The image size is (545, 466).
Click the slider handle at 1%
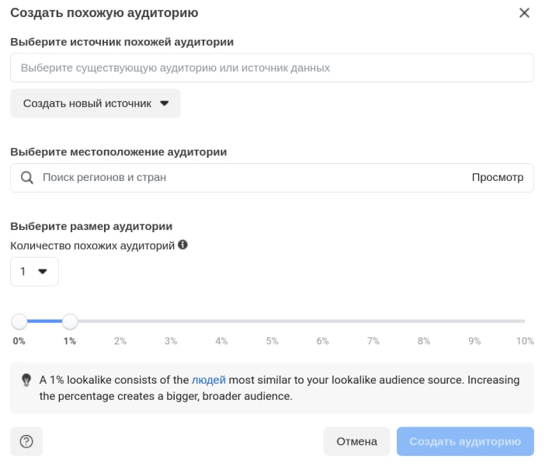point(70,321)
